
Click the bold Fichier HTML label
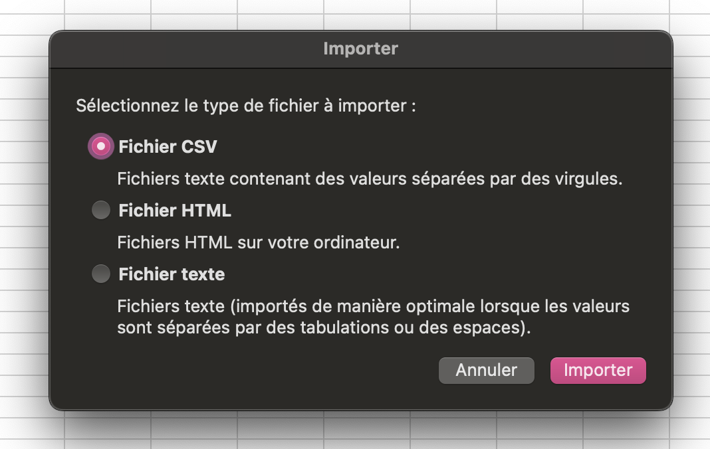coord(175,210)
